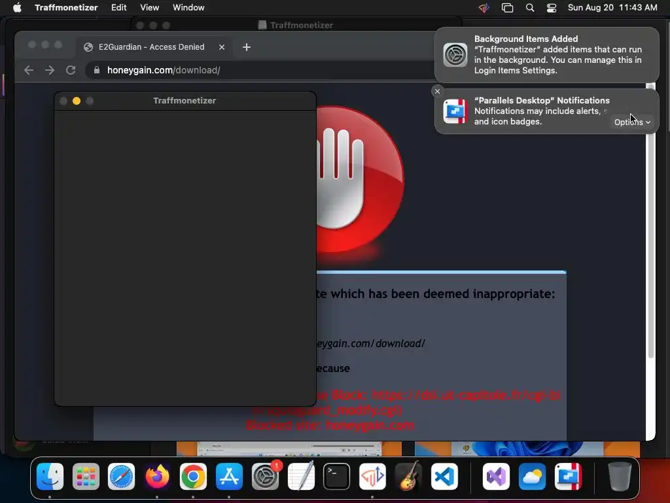Screen dimensions: 670x503
Task: Open Parallels Desktop from the Dock
Action: [x=568, y=477]
